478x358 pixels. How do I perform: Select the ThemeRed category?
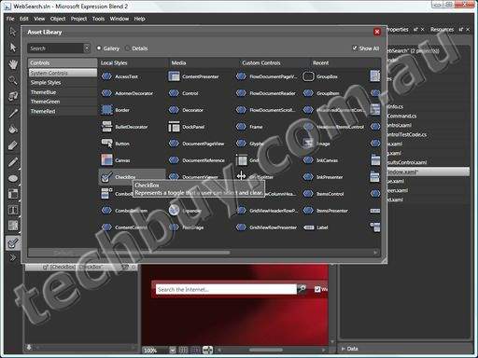coord(63,111)
